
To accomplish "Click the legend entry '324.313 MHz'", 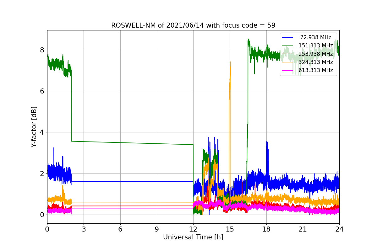I will point(316,62).
